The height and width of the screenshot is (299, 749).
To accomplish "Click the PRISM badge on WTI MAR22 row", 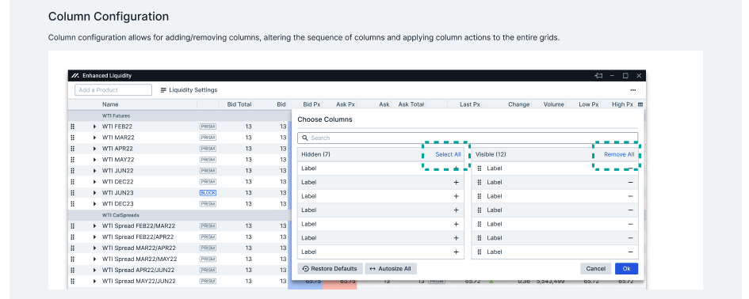I will coord(208,138).
